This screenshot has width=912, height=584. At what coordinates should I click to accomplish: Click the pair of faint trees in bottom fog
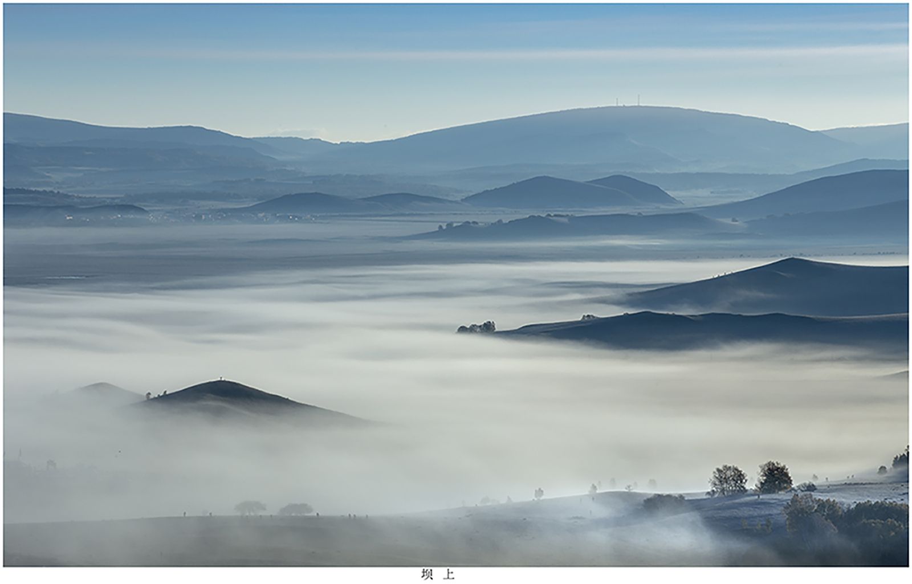click(x=272, y=508)
